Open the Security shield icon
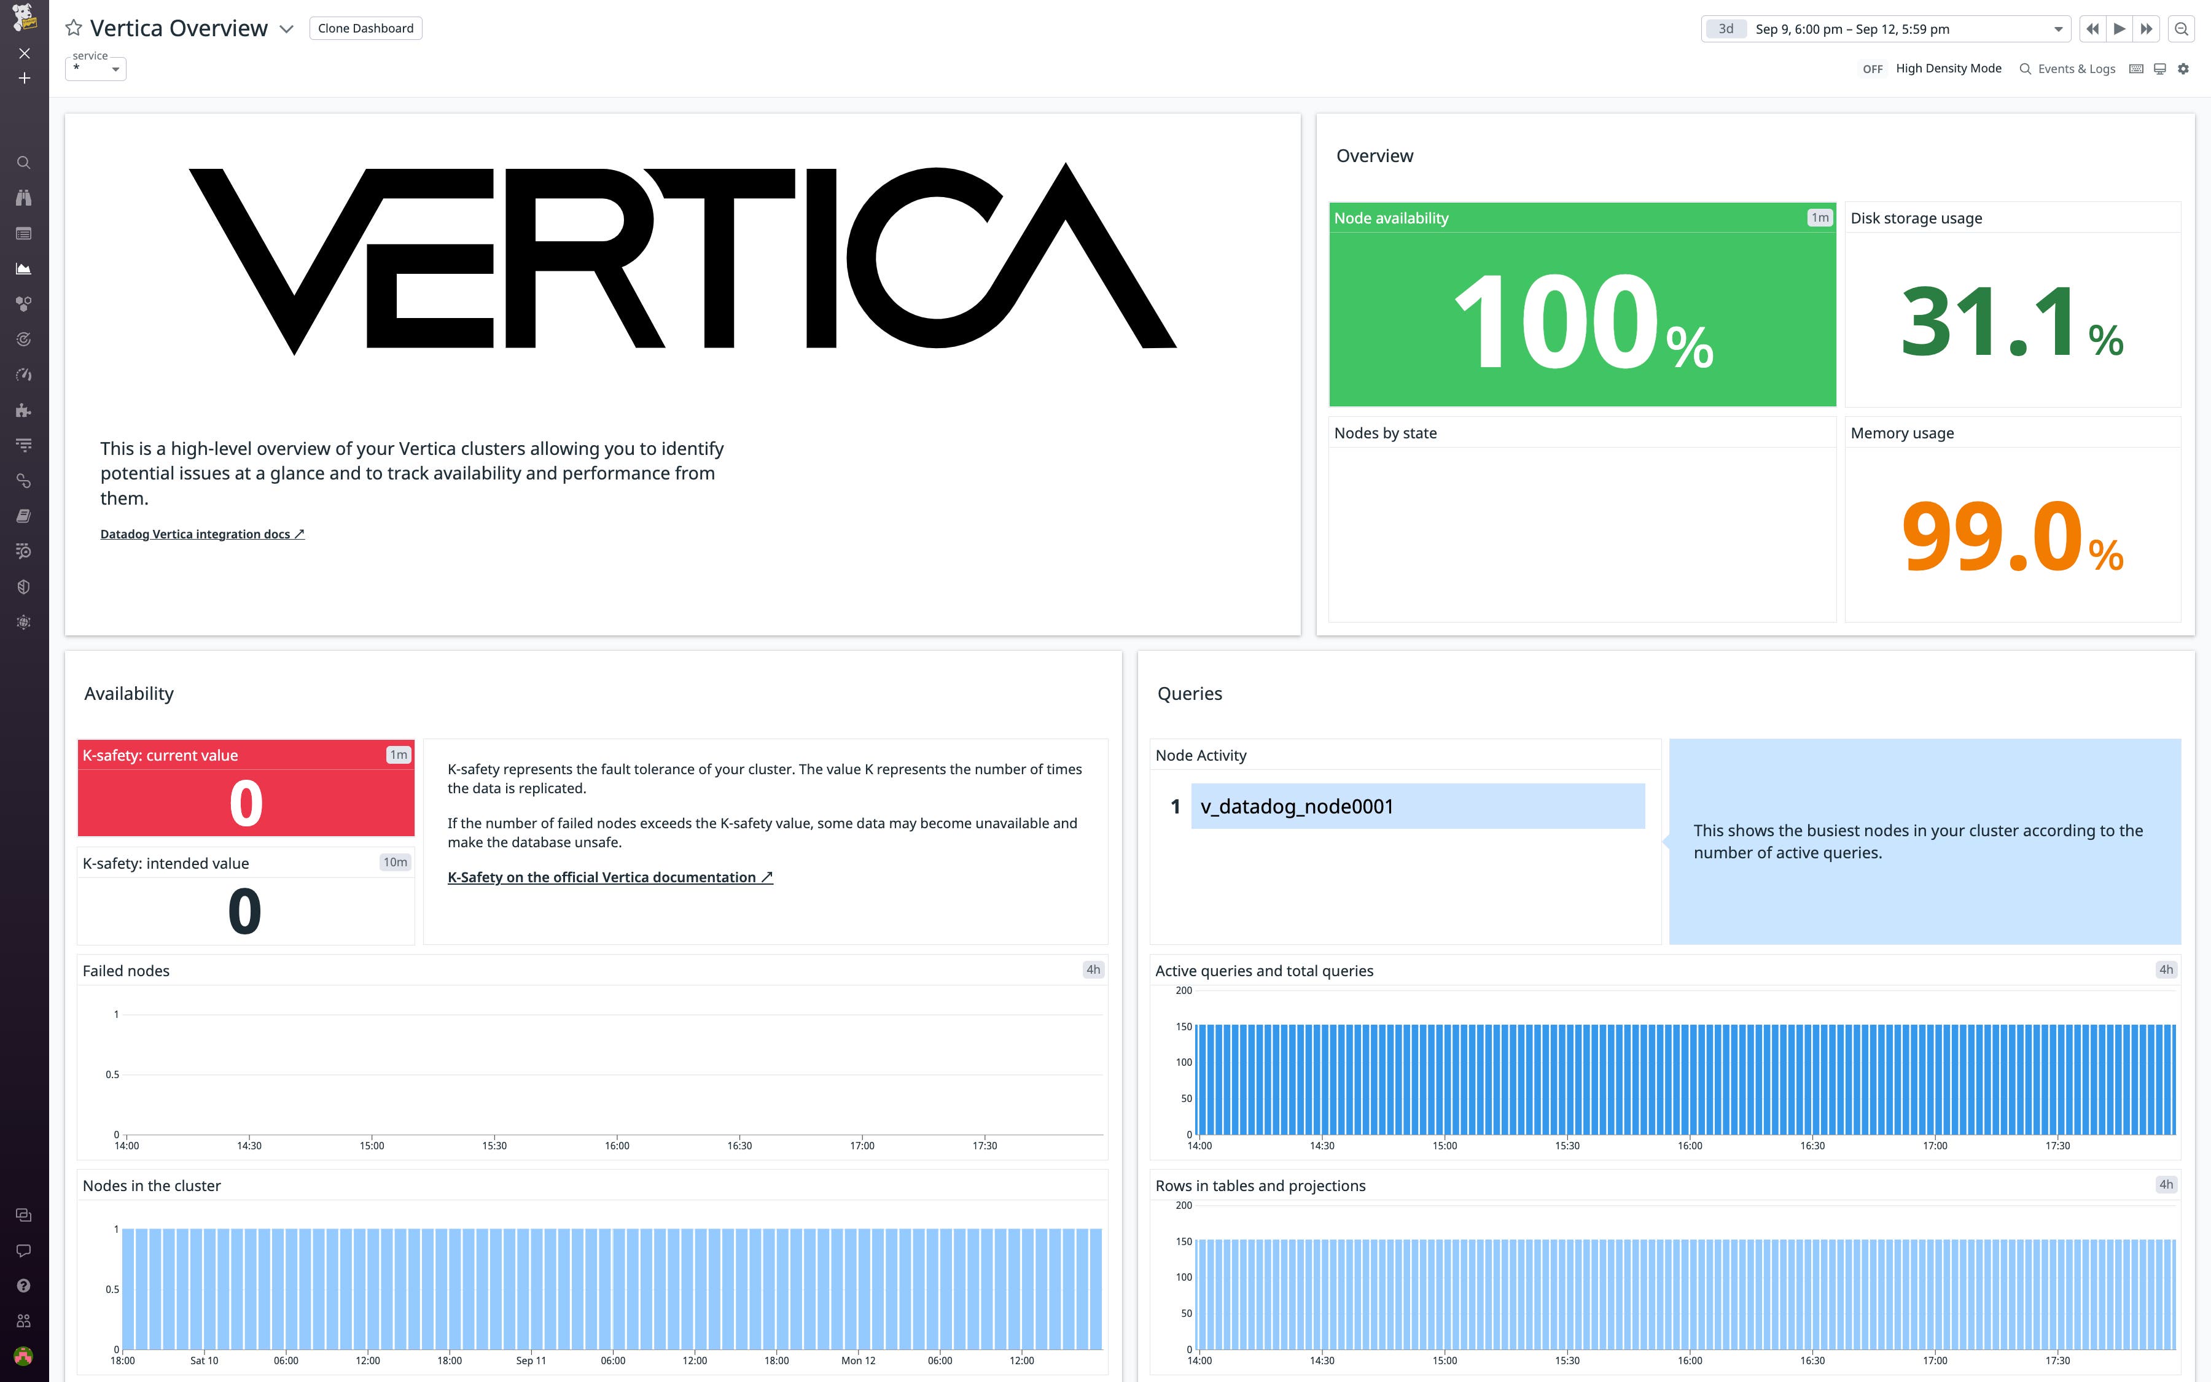This screenshot has width=2211, height=1382. pyautogui.click(x=24, y=586)
